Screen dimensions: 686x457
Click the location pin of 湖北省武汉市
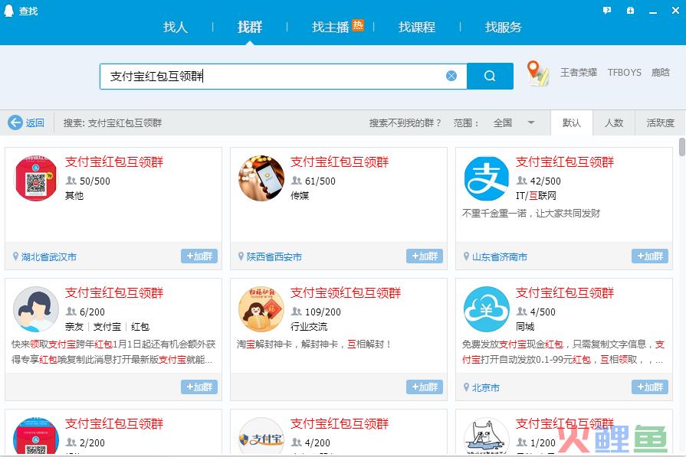16,256
